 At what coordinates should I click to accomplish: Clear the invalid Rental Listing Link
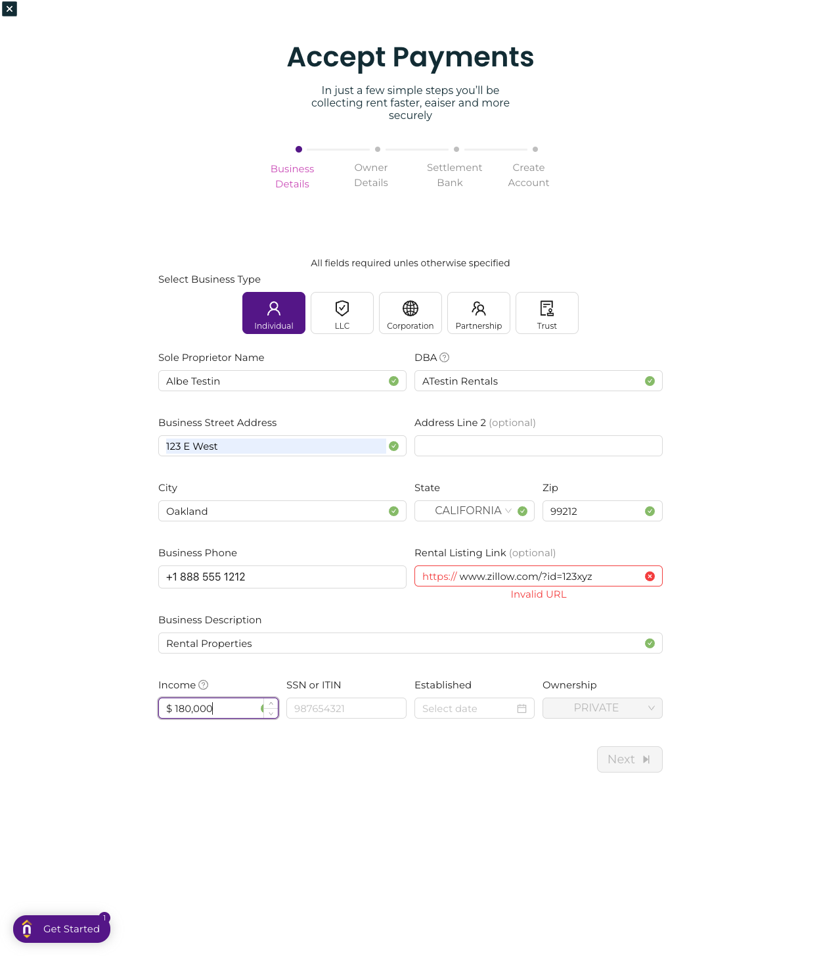[x=650, y=577]
